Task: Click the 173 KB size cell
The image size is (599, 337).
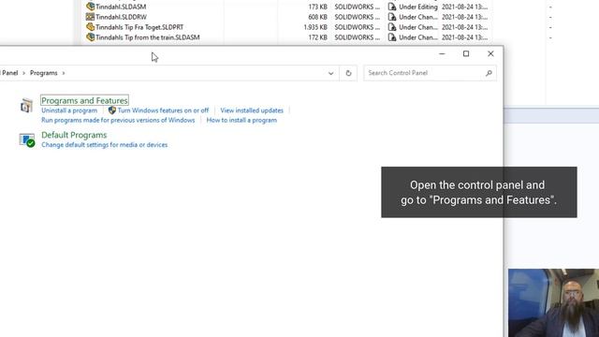Action: click(x=318, y=7)
